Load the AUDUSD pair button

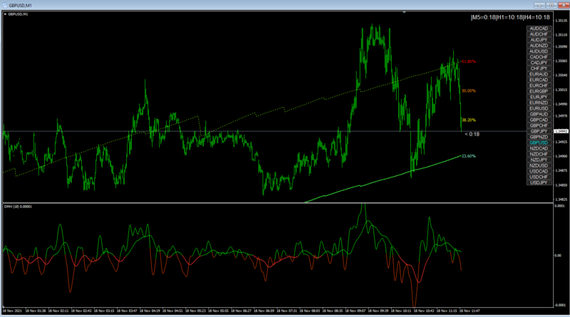click(539, 51)
